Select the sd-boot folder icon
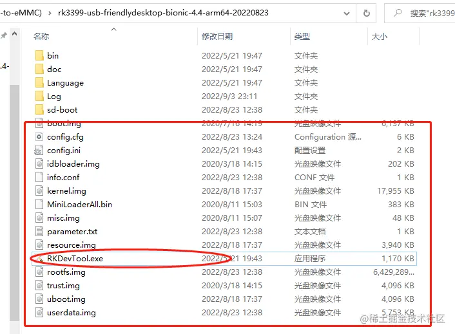455x334 pixels. tap(39, 109)
